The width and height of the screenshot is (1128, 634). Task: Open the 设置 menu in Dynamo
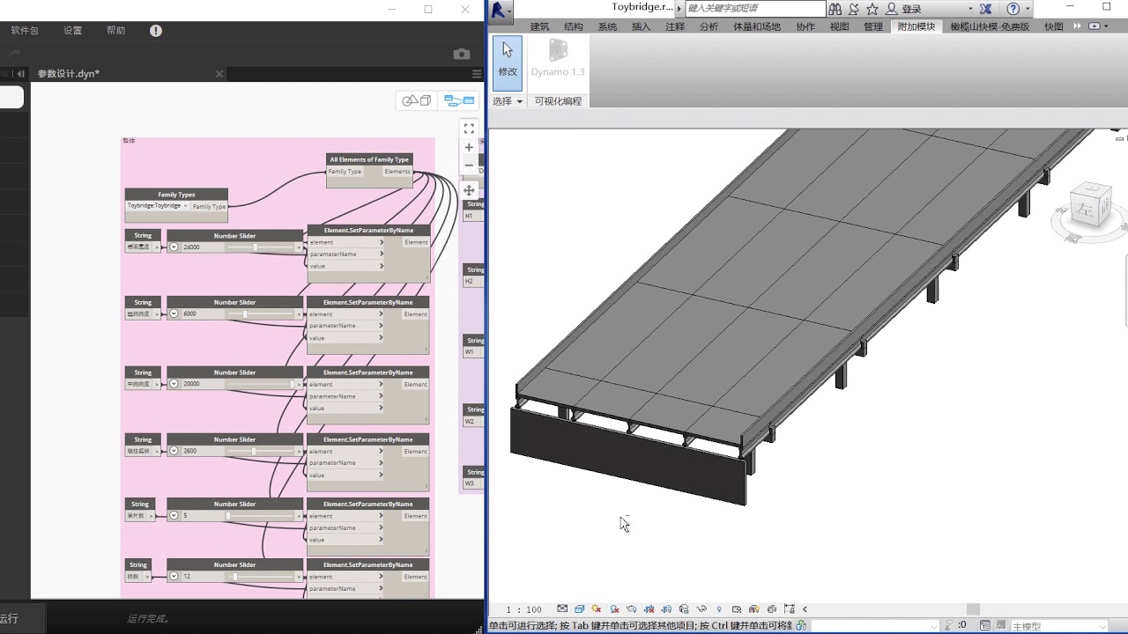click(72, 30)
